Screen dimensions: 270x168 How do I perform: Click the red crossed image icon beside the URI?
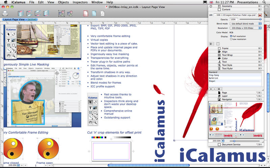click(260, 15)
